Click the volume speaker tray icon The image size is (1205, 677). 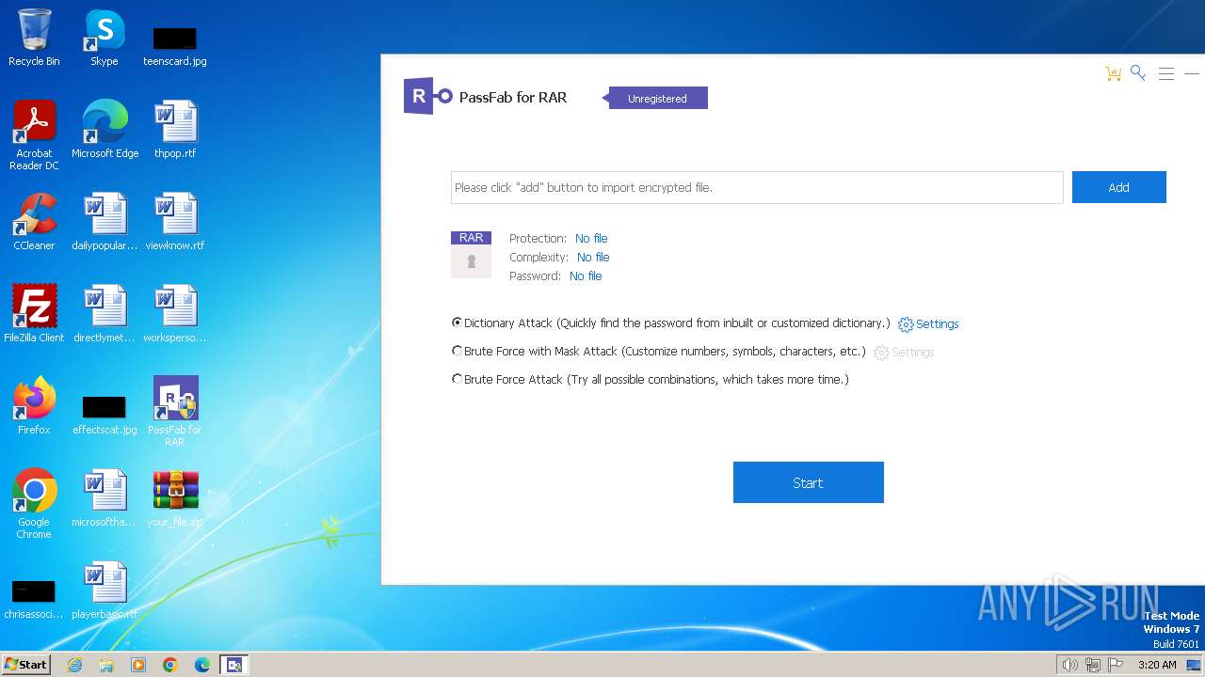pyautogui.click(x=1069, y=665)
